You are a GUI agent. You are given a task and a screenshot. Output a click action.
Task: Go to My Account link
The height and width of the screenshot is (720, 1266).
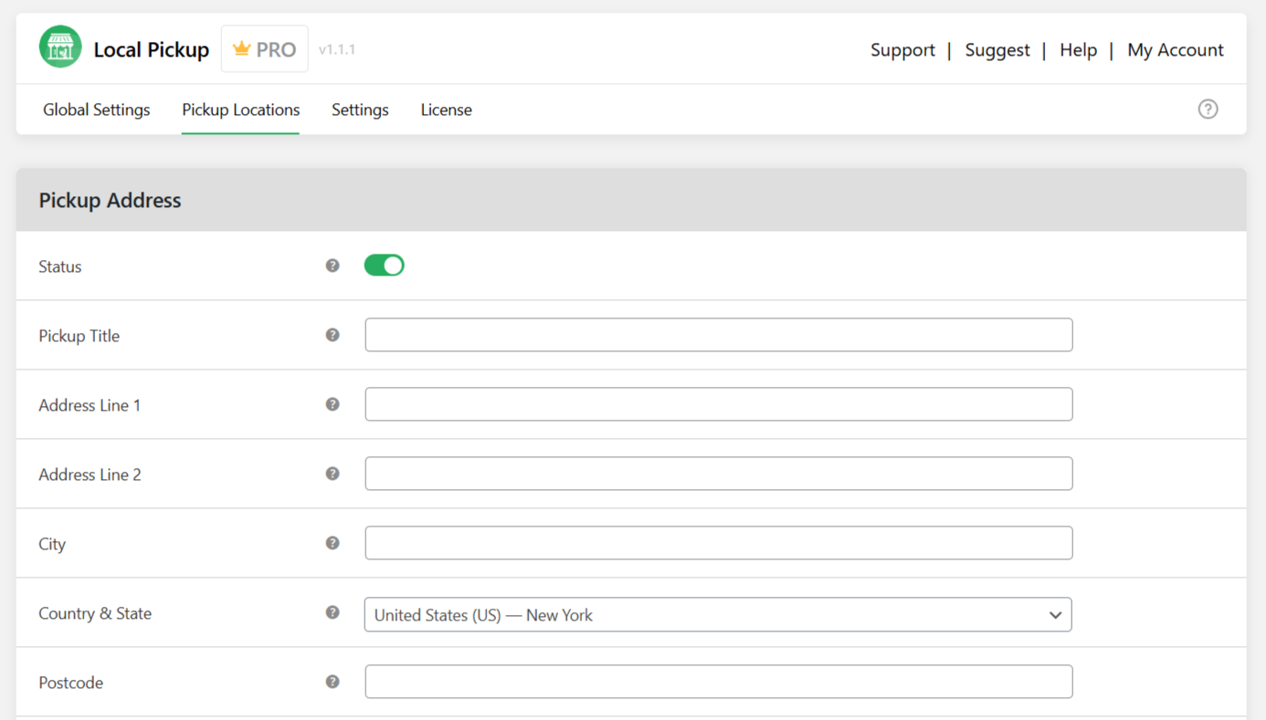(x=1176, y=50)
